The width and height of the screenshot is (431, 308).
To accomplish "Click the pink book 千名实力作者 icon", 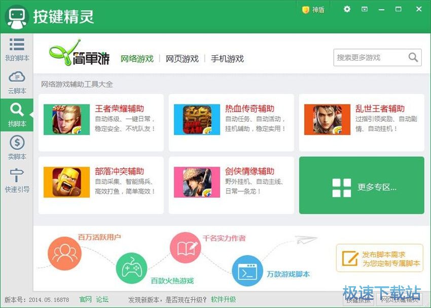I will click(185, 248).
